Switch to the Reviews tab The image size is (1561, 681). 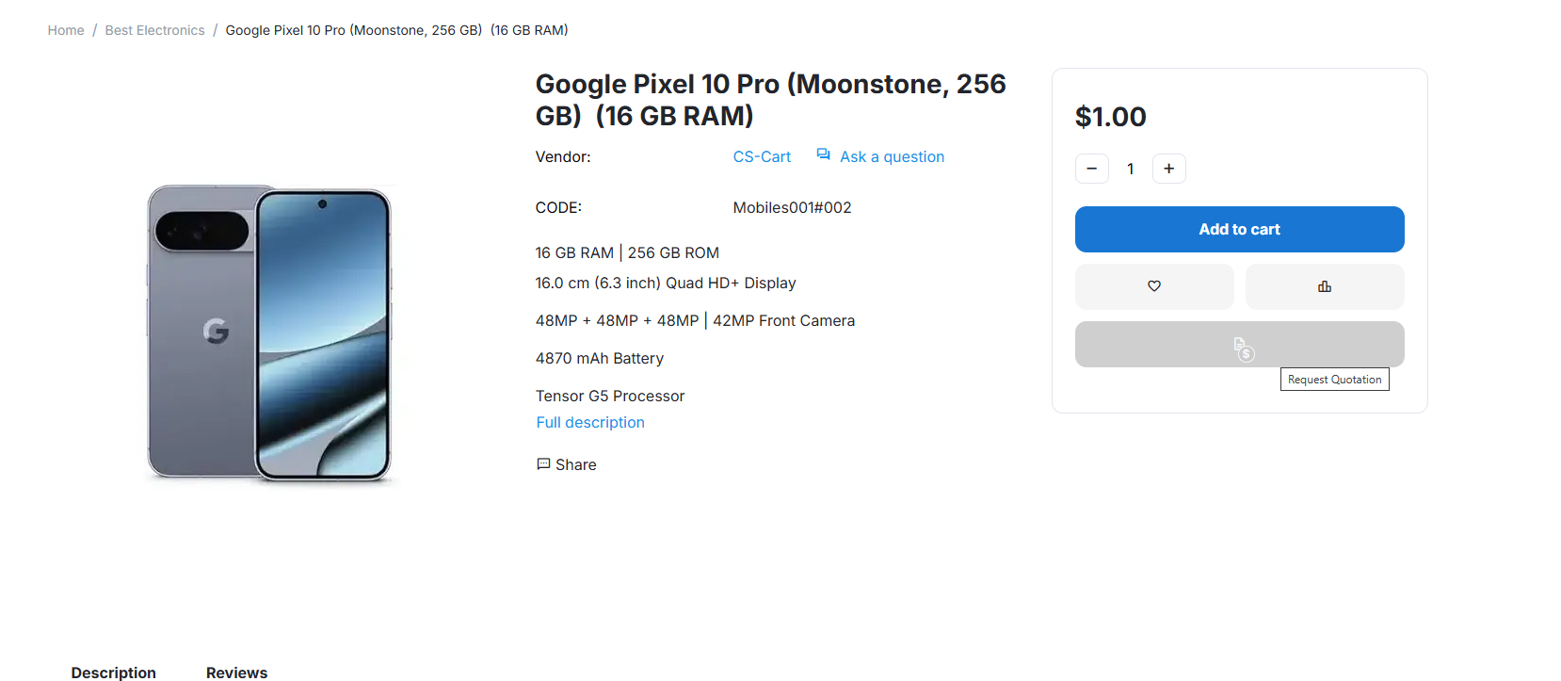click(236, 672)
